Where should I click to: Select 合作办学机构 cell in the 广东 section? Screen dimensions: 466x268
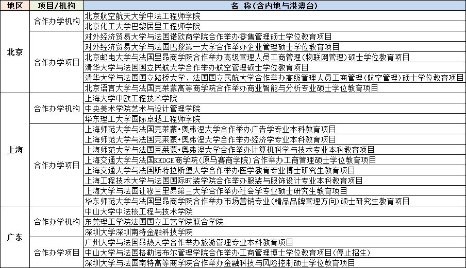tap(57, 222)
